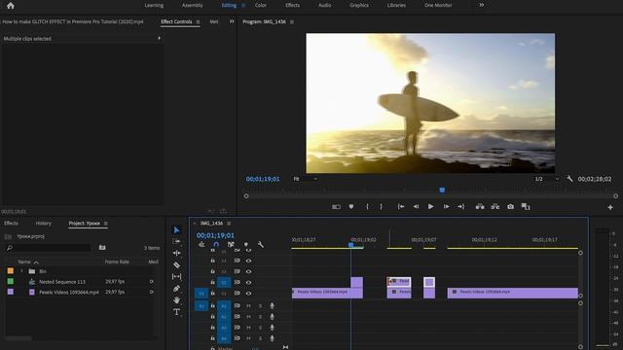Screen dimensions: 623x350
Task: Toggle sync lock on track V3
Action: 238,271
